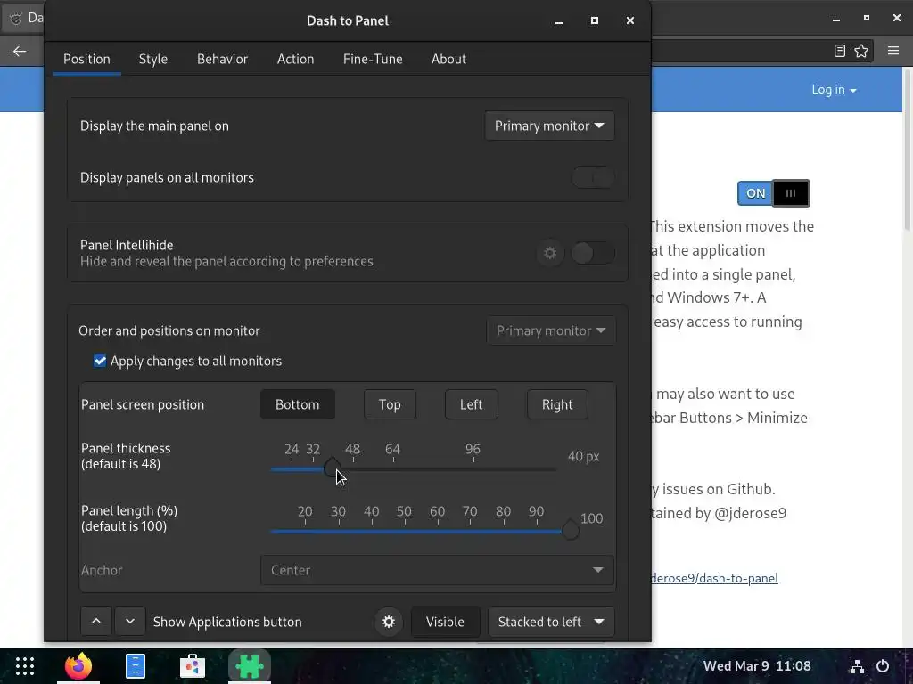This screenshot has height=684, width=913.
Task: Toggle Display panels on all monitors switch
Action: point(593,177)
